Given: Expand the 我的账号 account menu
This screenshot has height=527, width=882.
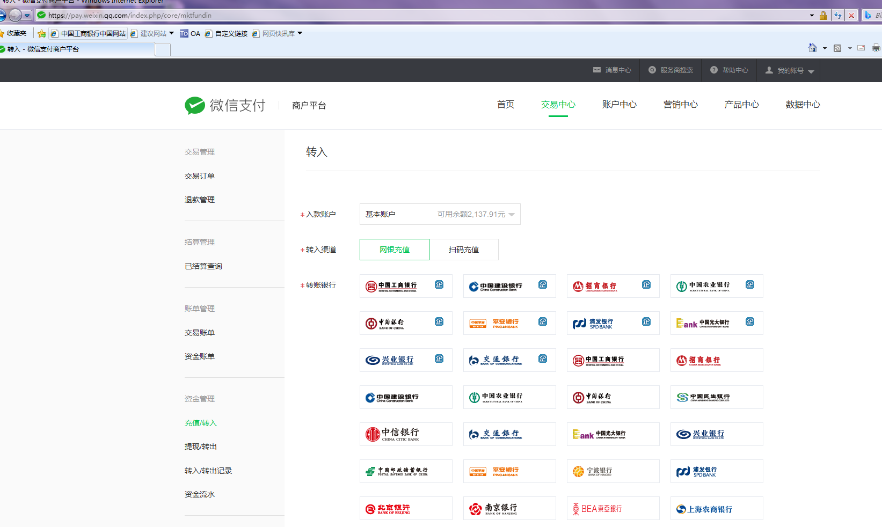Looking at the screenshot, I should pos(789,70).
